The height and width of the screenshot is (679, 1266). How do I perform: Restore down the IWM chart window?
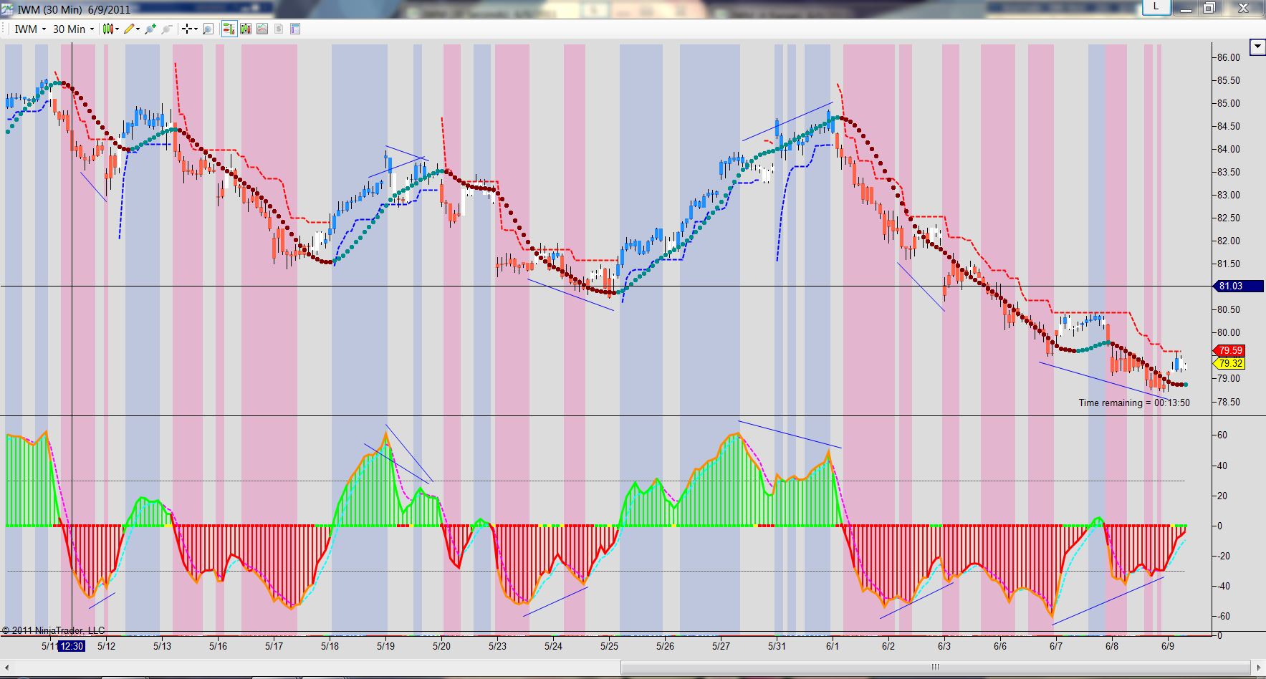[x=1209, y=8]
